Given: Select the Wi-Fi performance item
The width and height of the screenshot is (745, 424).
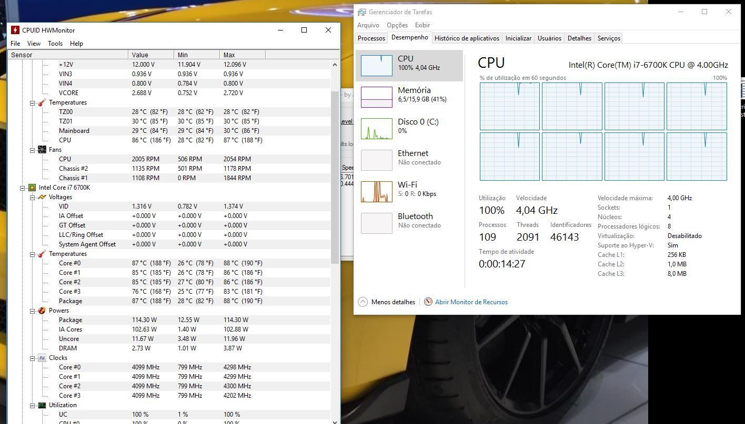Looking at the screenshot, I should (409, 192).
